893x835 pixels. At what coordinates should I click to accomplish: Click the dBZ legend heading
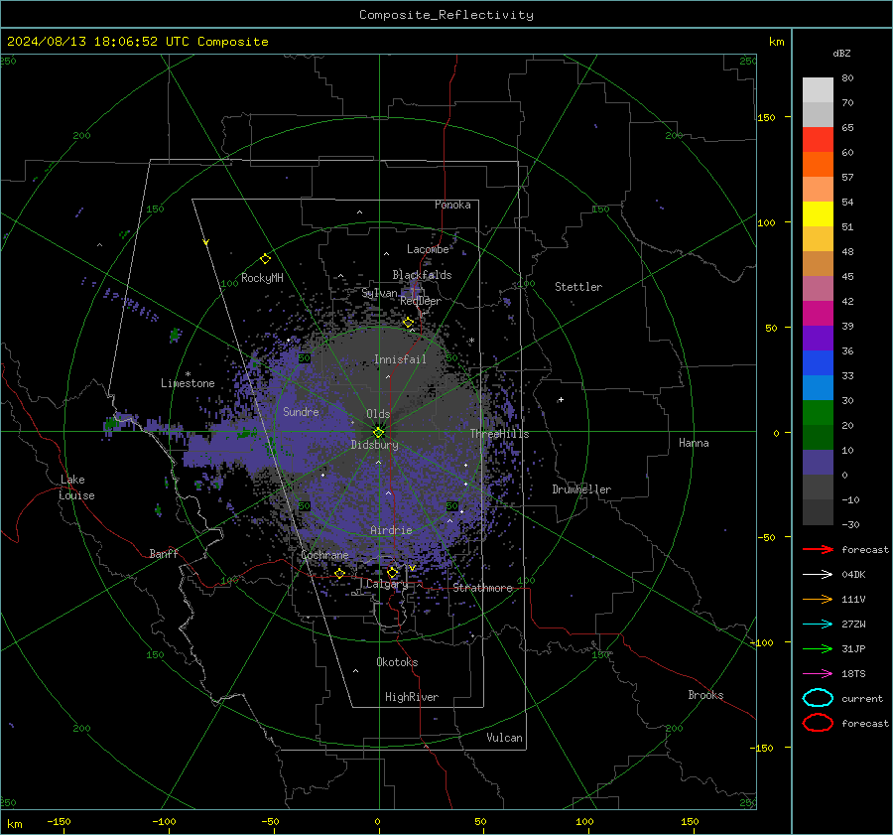[841, 53]
